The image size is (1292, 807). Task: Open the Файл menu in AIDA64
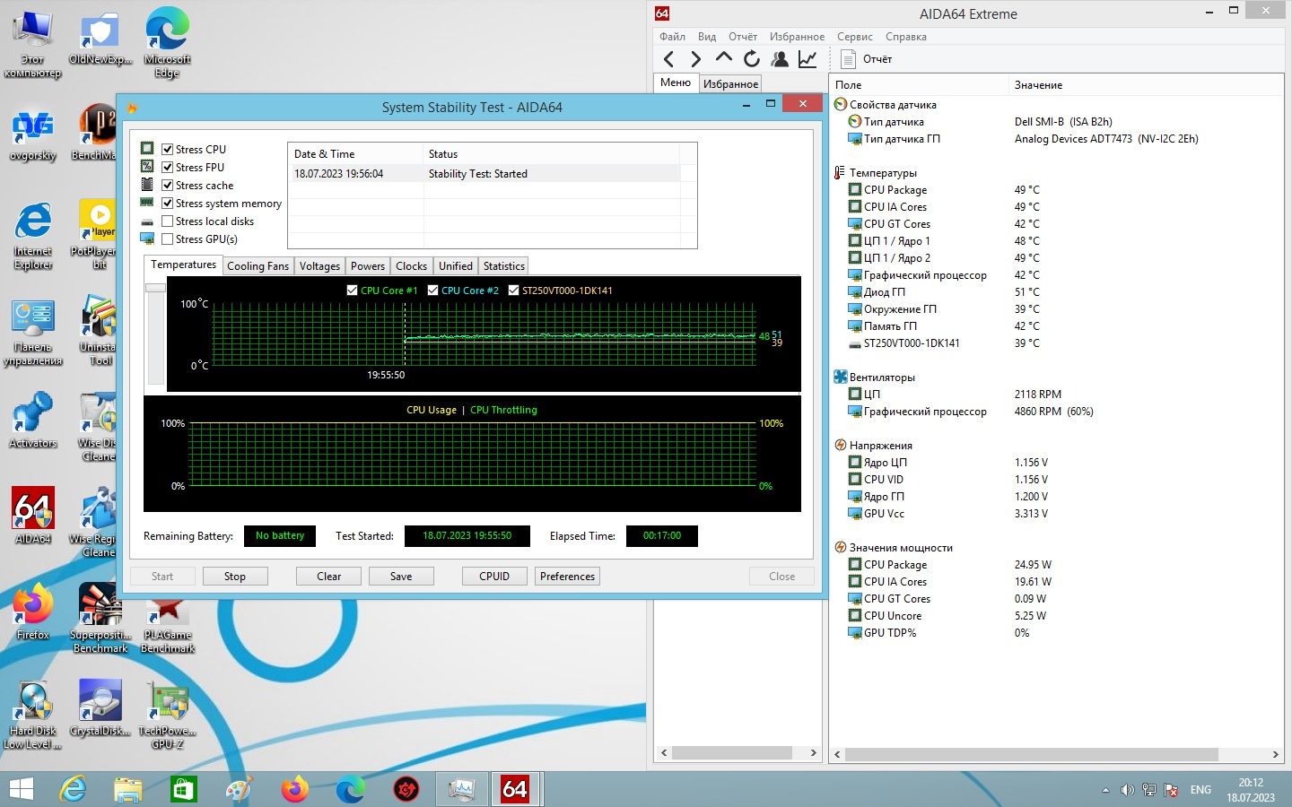click(672, 37)
